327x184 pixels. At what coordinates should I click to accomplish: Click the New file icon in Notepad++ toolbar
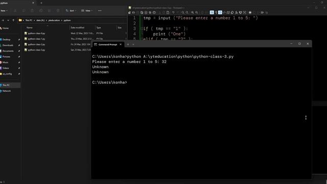click(x=129, y=12)
